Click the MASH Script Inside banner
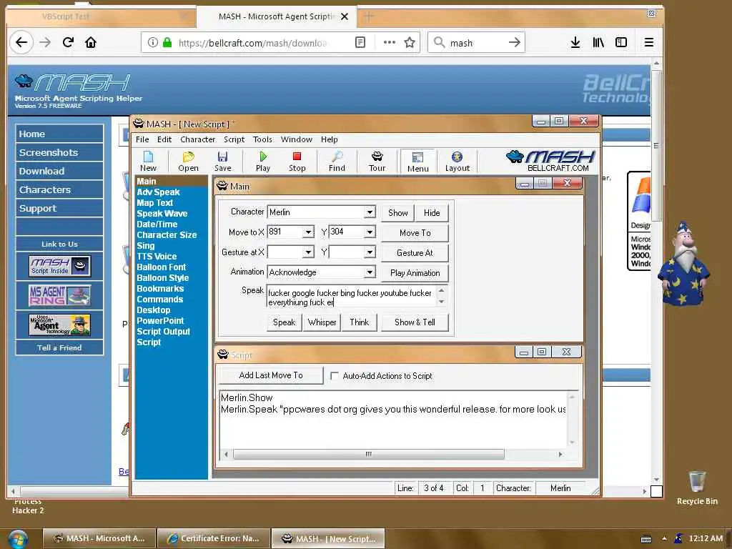 pos(60,266)
